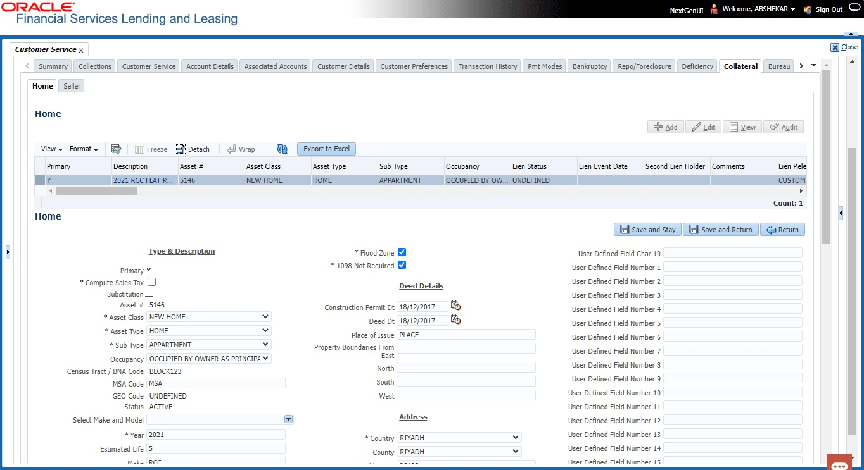Click the Export to Excel button
This screenshot has width=864, height=470.
coord(326,149)
